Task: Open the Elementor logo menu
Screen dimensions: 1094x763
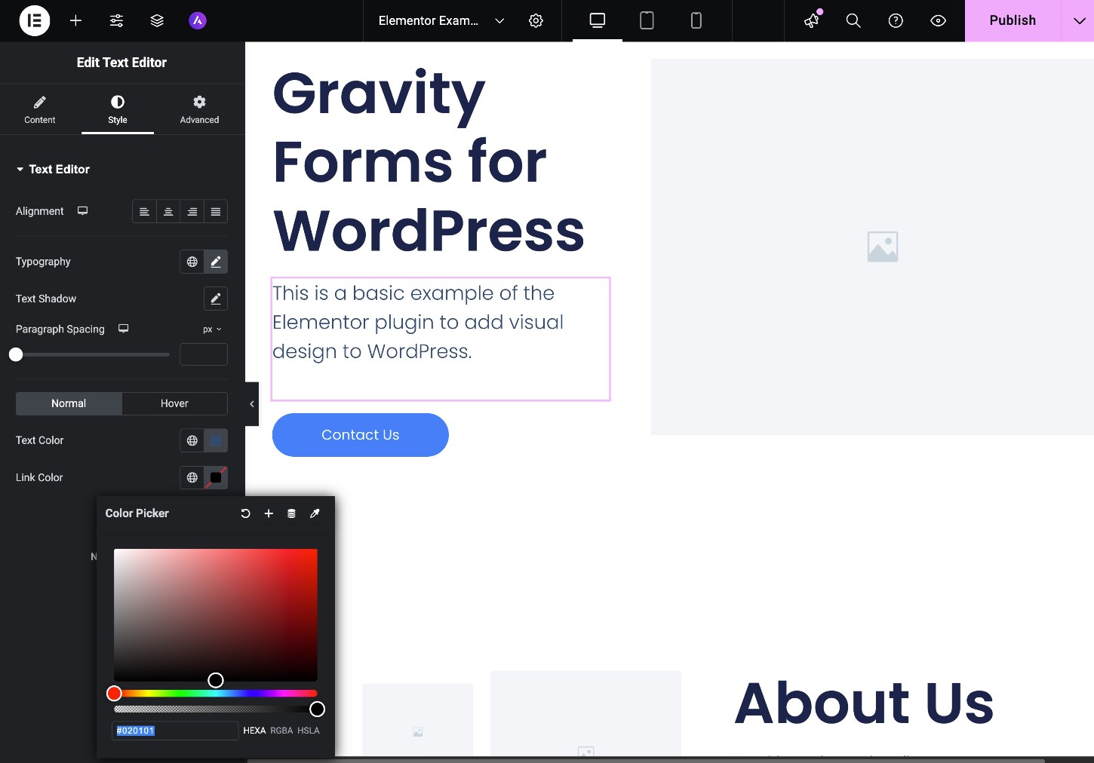Action: (34, 20)
